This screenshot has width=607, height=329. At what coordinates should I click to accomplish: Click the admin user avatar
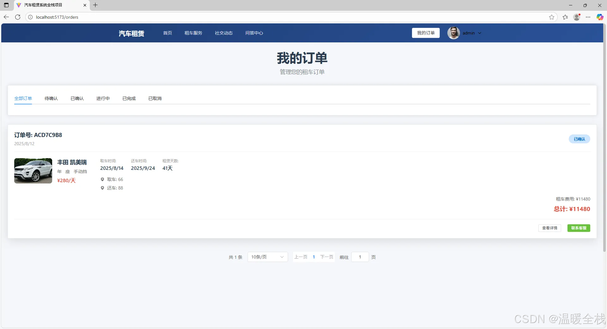[453, 33]
